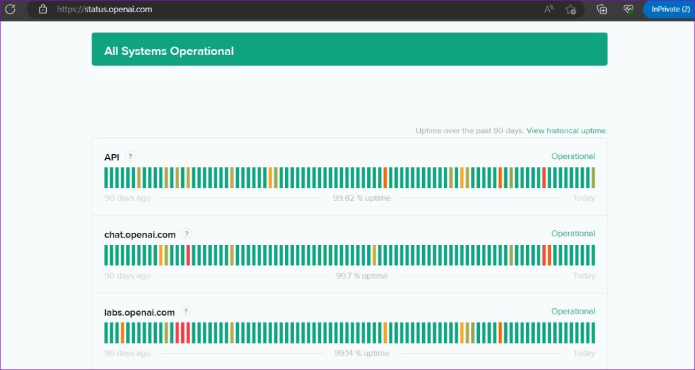Open the InPrivate (2) profile button
Screen dimensions: 695x370
click(670, 9)
